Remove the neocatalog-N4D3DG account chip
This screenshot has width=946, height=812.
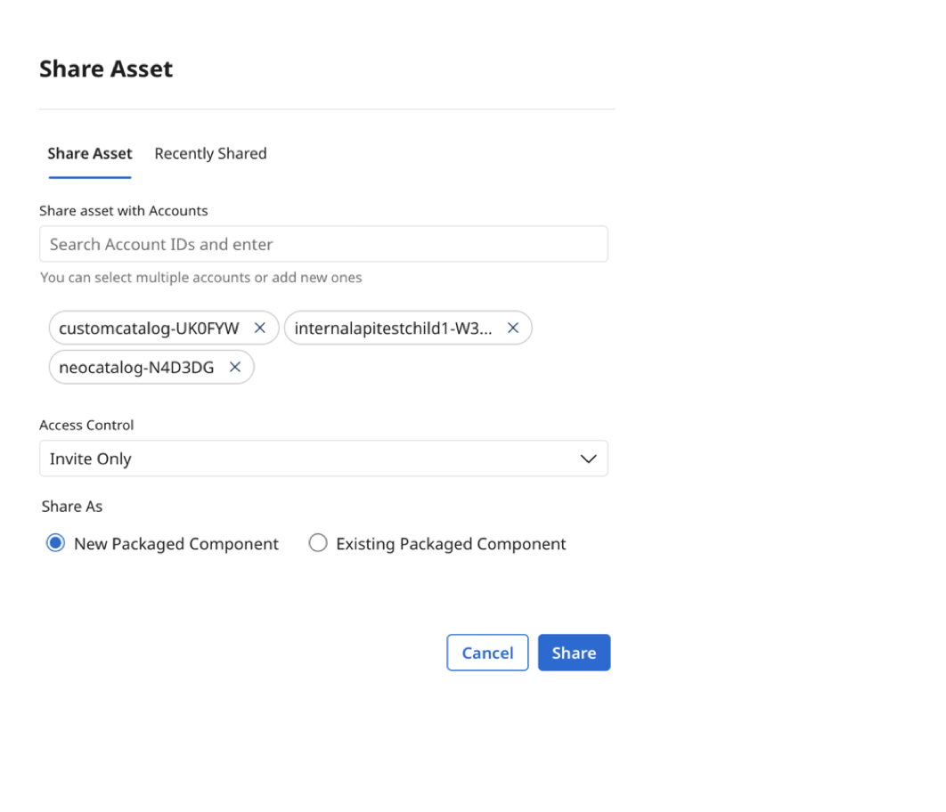235,367
